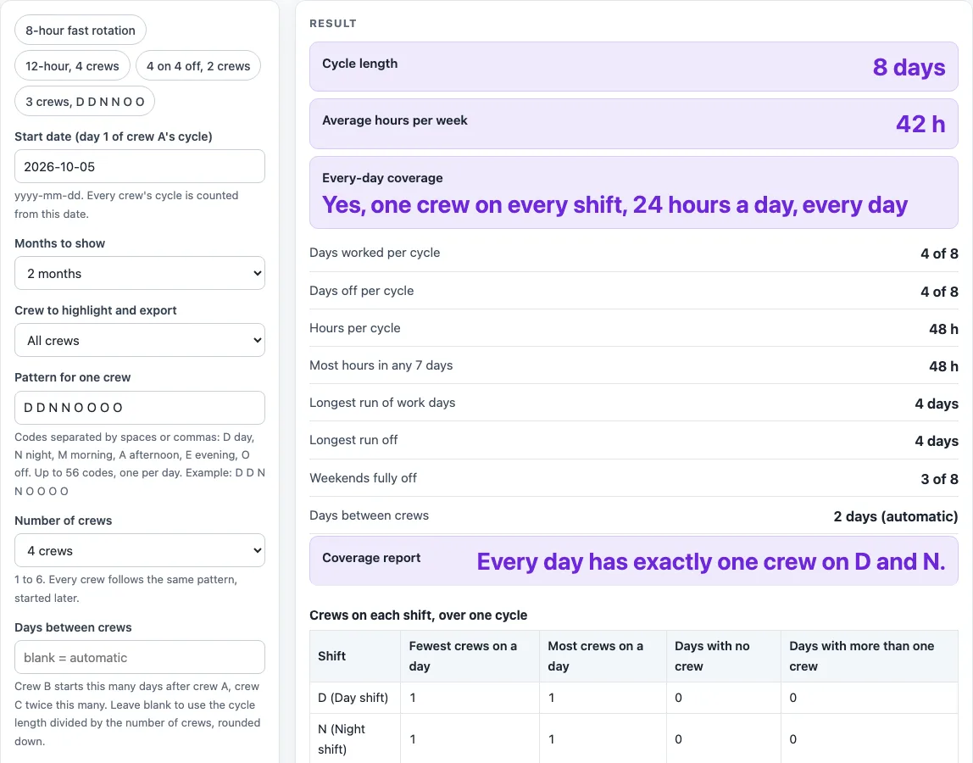Click the "Cycle length" label
This screenshot has height=763, width=973.
(360, 64)
